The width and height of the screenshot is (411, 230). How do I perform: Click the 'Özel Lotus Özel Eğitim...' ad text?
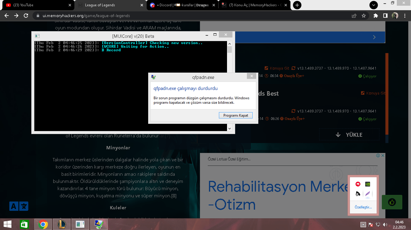point(229,159)
